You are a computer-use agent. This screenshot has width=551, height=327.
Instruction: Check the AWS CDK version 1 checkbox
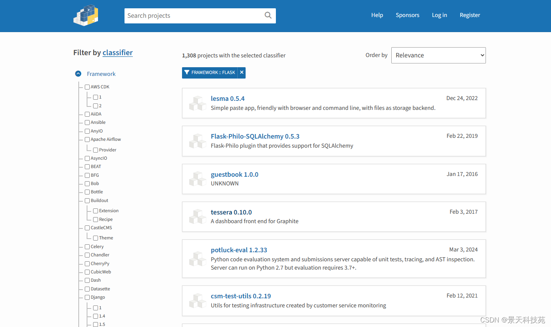96,97
